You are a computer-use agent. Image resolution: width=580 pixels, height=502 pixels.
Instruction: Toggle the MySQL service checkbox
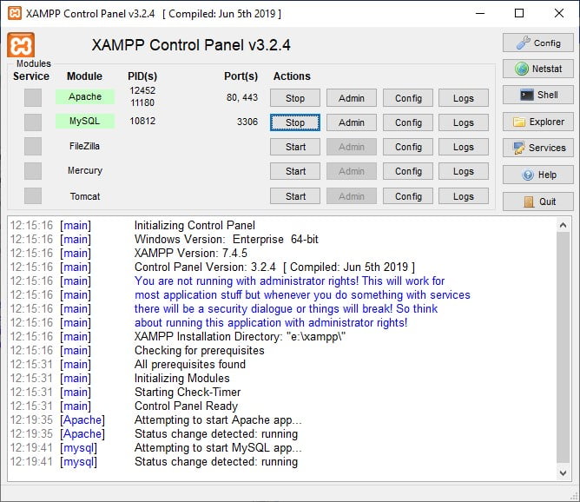point(33,122)
